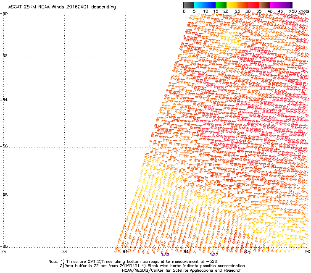Viewport: 311px width, 273px height.
Task: Select the 3:33 swath time marker
Action: [165, 255]
